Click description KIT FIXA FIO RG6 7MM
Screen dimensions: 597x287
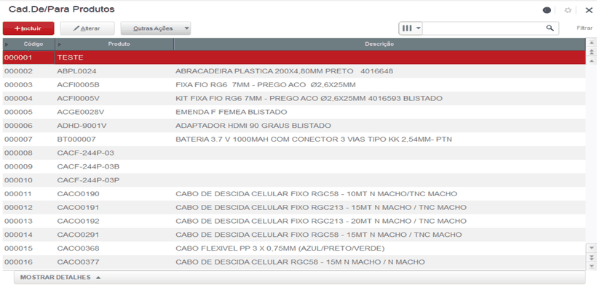point(309,99)
